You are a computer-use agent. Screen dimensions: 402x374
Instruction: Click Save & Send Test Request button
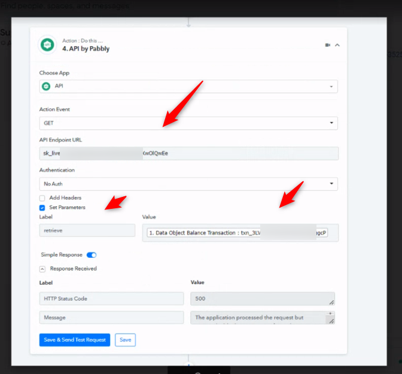click(75, 340)
